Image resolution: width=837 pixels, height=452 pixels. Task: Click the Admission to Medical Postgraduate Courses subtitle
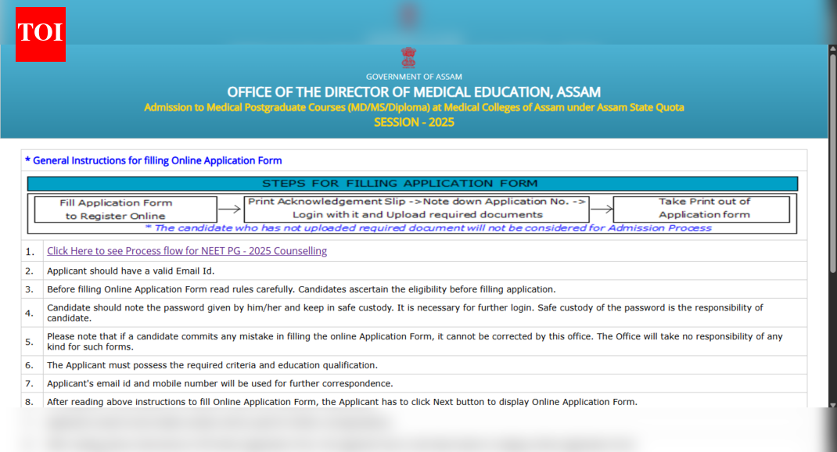coord(414,107)
